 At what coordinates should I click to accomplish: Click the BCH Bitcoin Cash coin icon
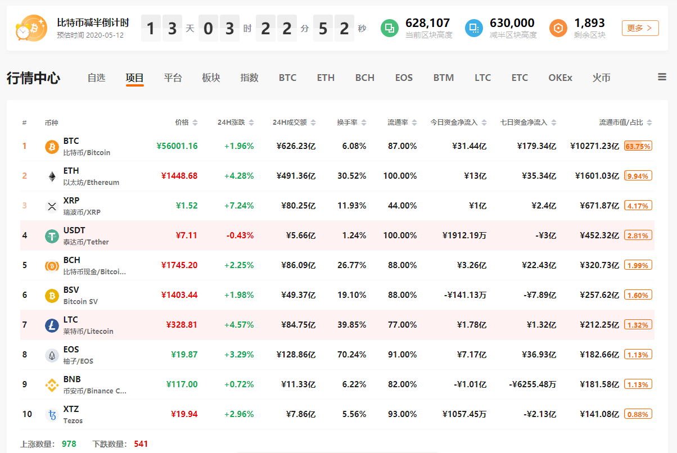pos(52,266)
